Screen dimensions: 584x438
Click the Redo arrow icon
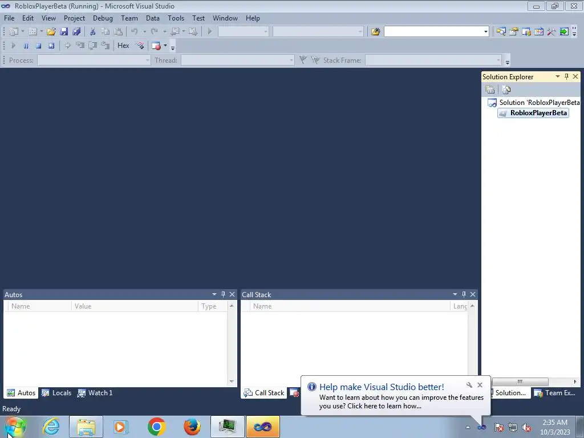point(155,32)
